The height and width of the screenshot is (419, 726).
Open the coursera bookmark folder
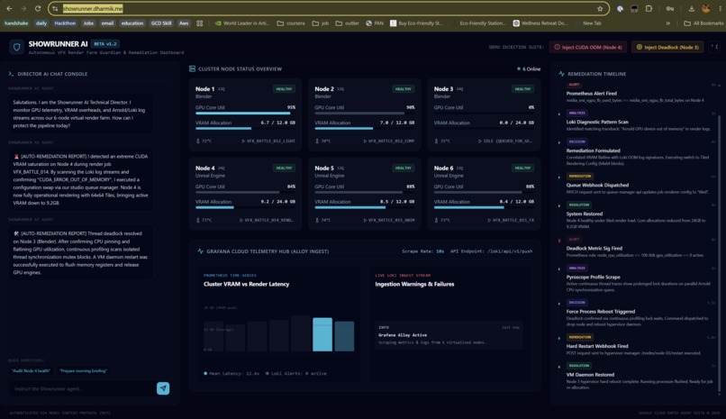click(291, 23)
